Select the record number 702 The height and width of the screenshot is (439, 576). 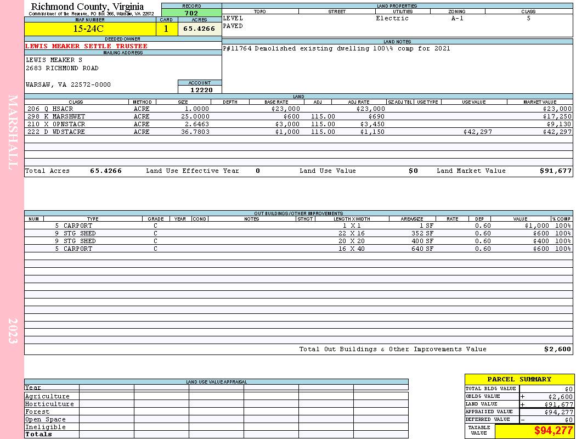[x=191, y=13]
